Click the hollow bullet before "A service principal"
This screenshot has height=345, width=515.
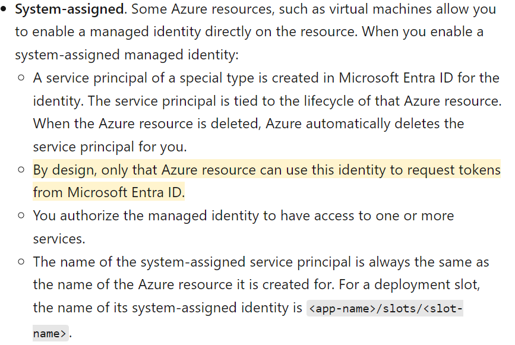click(x=21, y=77)
